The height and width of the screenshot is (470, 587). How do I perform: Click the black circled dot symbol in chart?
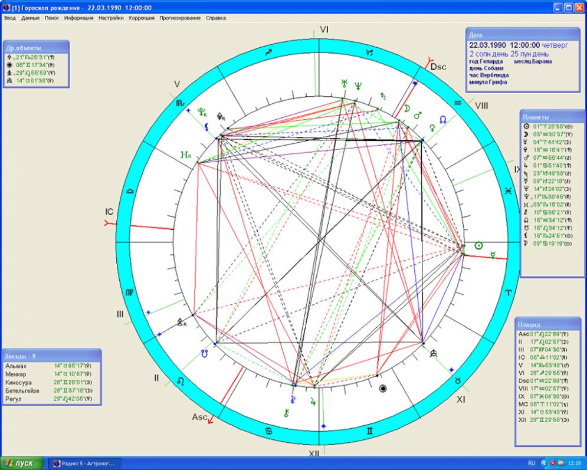pyautogui.click(x=383, y=389)
